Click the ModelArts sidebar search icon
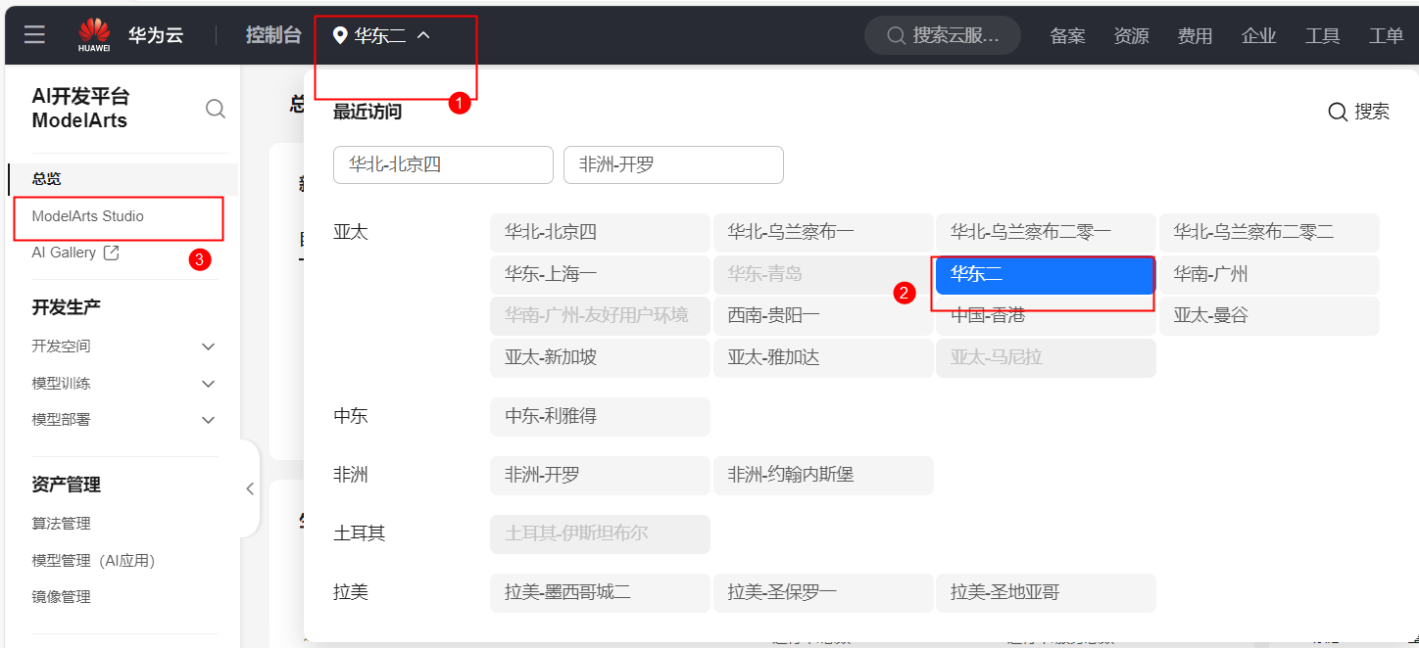1419x648 pixels. (x=216, y=109)
